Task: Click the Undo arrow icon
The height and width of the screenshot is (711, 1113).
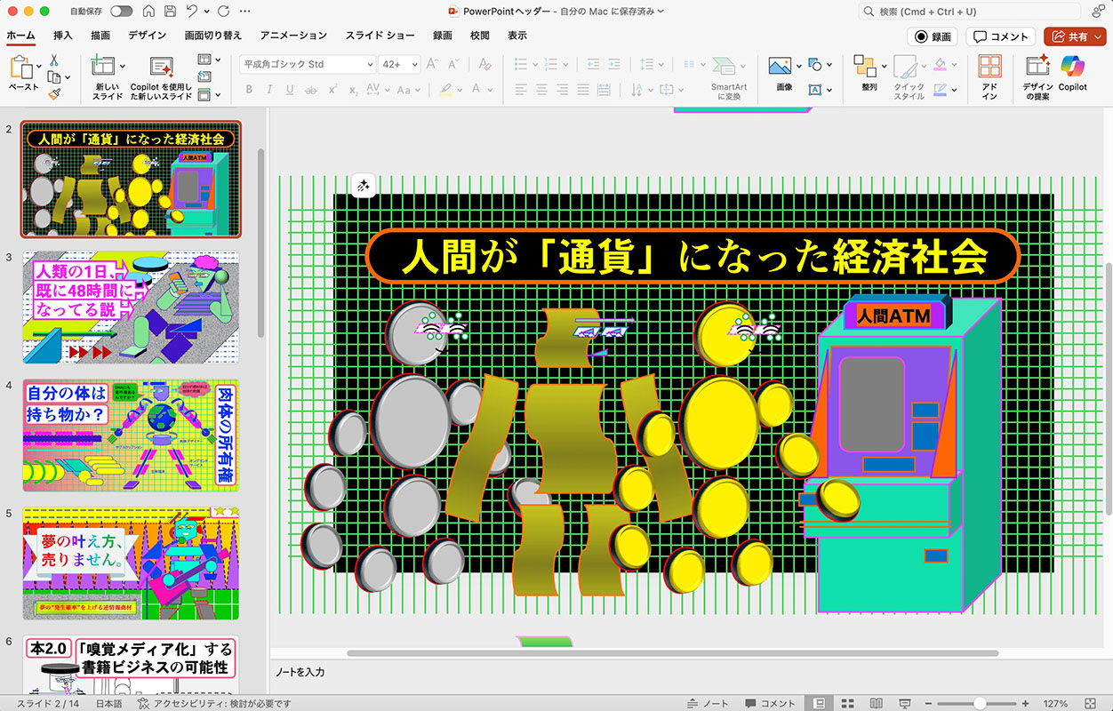Action: click(192, 12)
